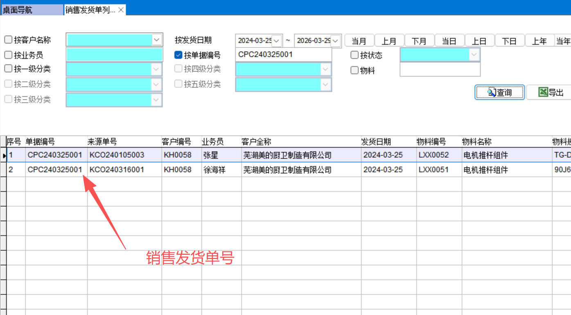Open the start date picker dropdown

tap(277, 41)
